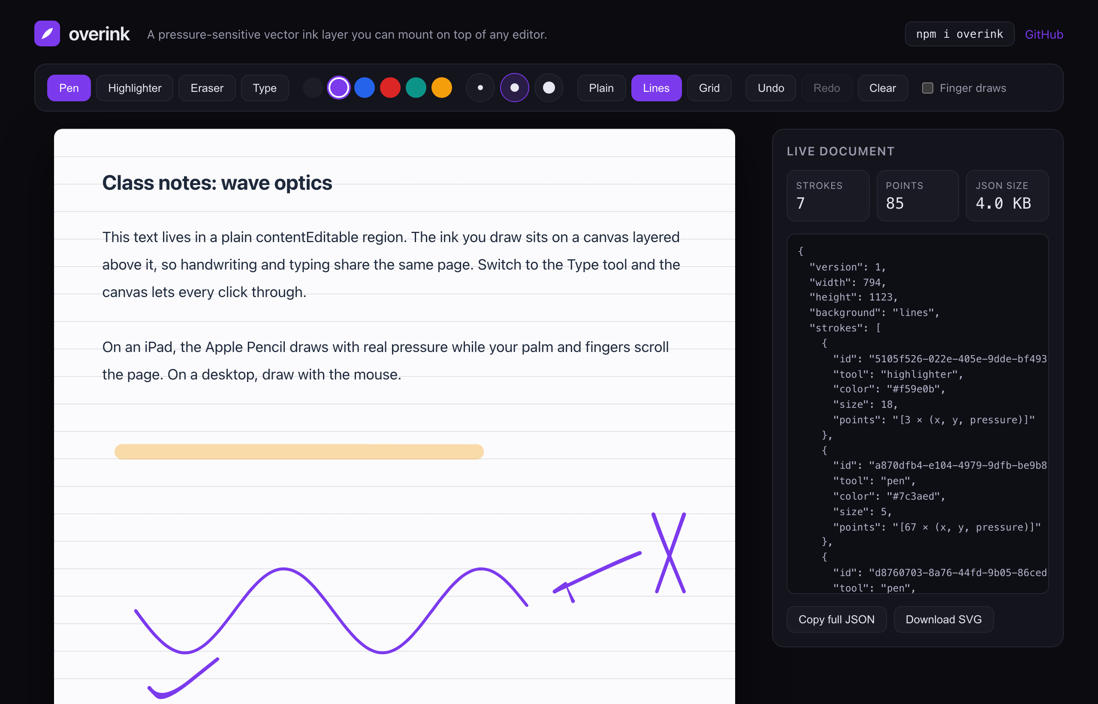This screenshot has height=704, width=1098.
Task: Click the JSON line "background": "lines"
Action: click(x=874, y=313)
